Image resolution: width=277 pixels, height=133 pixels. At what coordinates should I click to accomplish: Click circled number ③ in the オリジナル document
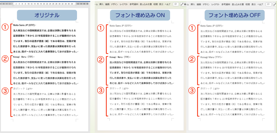click(5, 91)
